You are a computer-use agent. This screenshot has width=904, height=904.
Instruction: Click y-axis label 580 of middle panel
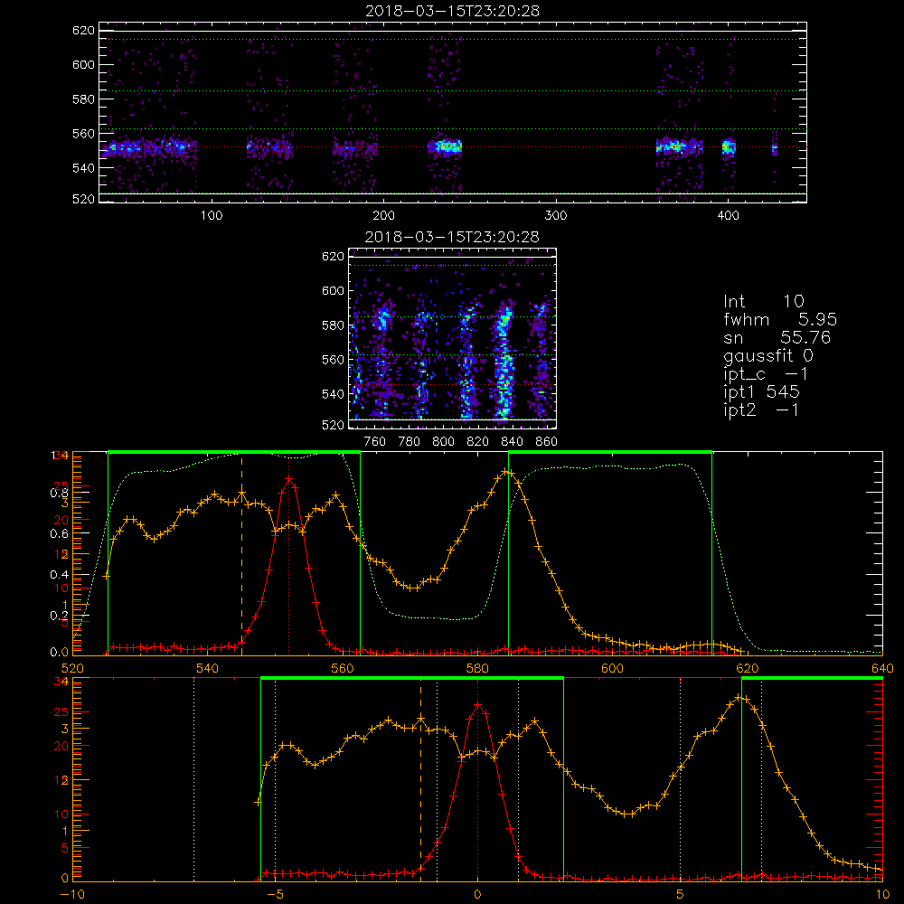(333, 325)
